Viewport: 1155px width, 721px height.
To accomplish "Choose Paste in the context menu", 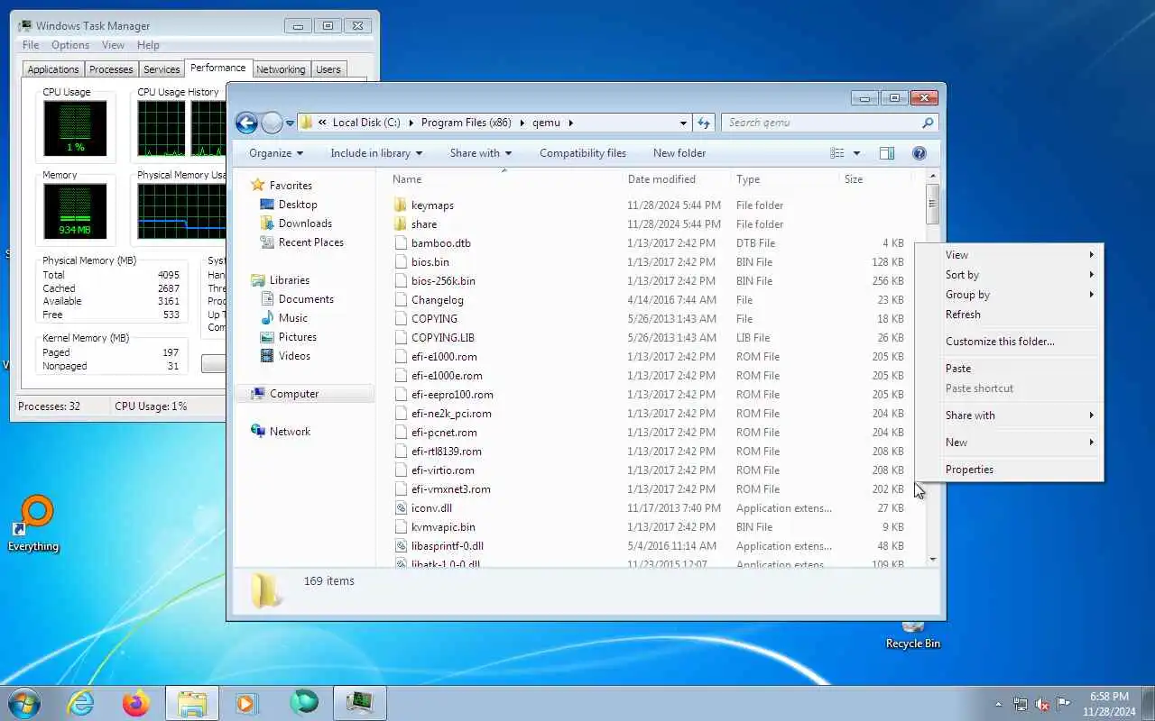I will [1010, 369].
